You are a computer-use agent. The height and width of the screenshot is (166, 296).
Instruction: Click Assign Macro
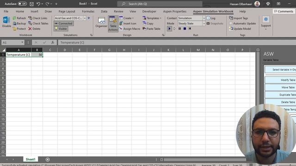[129, 29]
